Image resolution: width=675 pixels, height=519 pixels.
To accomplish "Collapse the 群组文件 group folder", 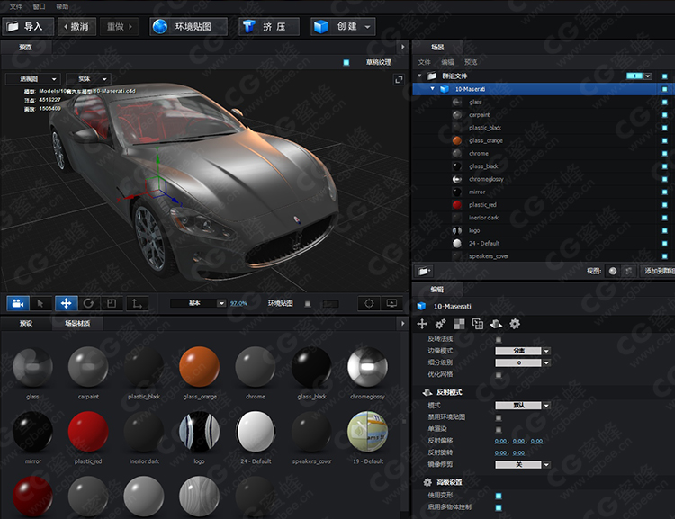I will pos(419,76).
